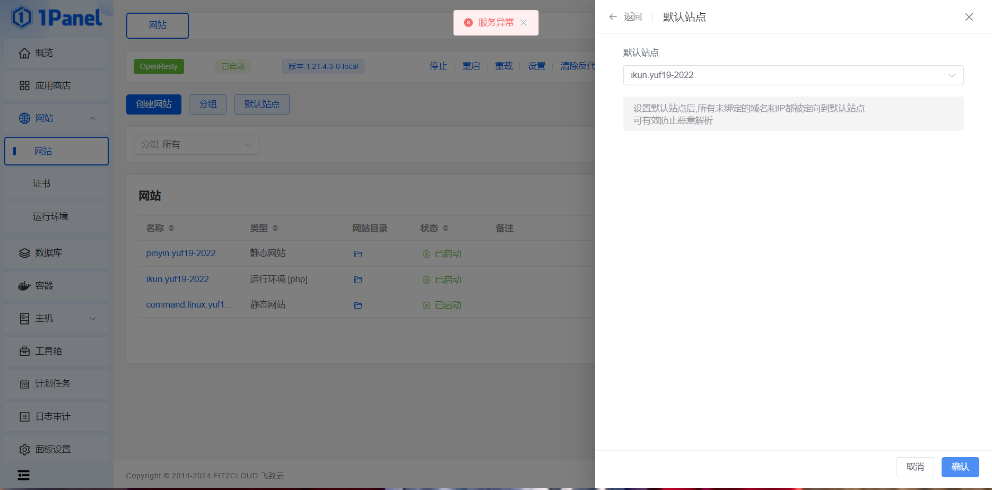Click the 运行环境 [php] type cell

(x=279, y=279)
